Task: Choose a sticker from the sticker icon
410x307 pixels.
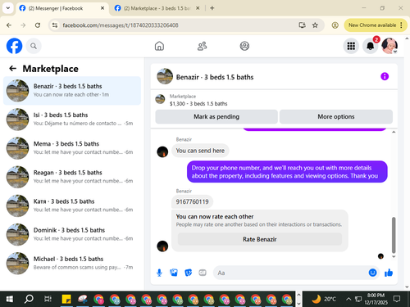Action: point(189,273)
